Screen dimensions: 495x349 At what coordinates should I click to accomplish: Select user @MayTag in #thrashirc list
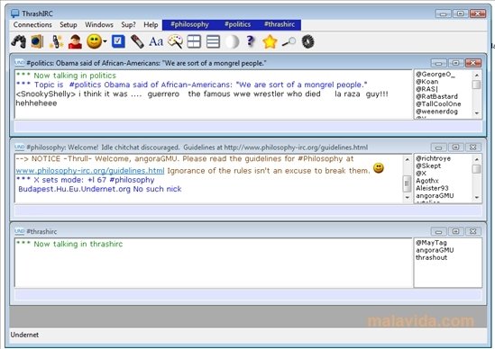coord(431,243)
